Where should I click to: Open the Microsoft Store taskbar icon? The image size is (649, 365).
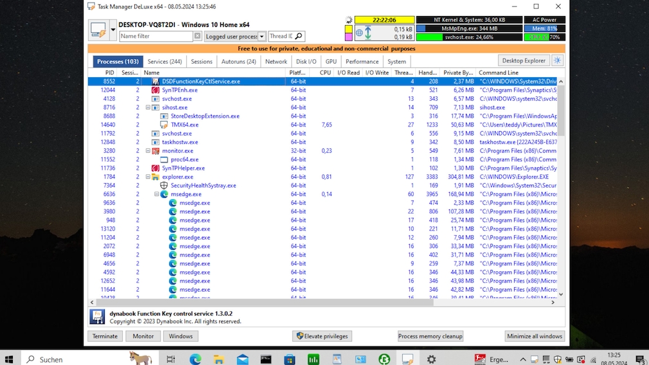(x=290, y=359)
